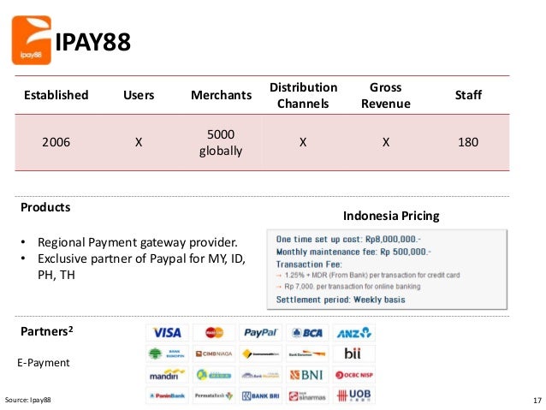Click the 5000 globally table cell

tap(221, 142)
